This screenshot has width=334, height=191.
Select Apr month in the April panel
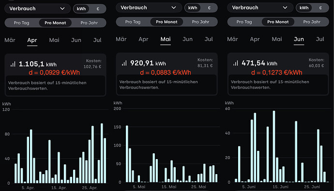coord(32,40)
